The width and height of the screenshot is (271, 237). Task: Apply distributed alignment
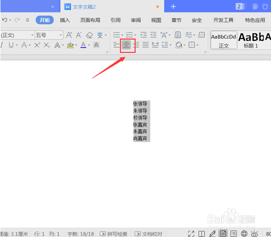pyautogui.click(x=155, y=45)
